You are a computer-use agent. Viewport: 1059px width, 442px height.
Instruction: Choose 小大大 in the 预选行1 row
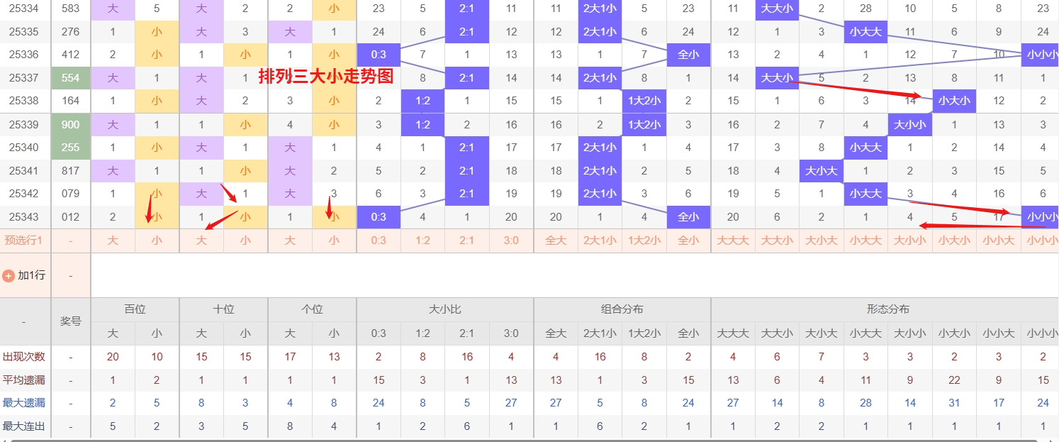pos(865,241)
